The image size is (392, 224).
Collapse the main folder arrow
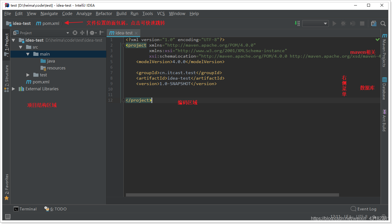click(28, 54)
